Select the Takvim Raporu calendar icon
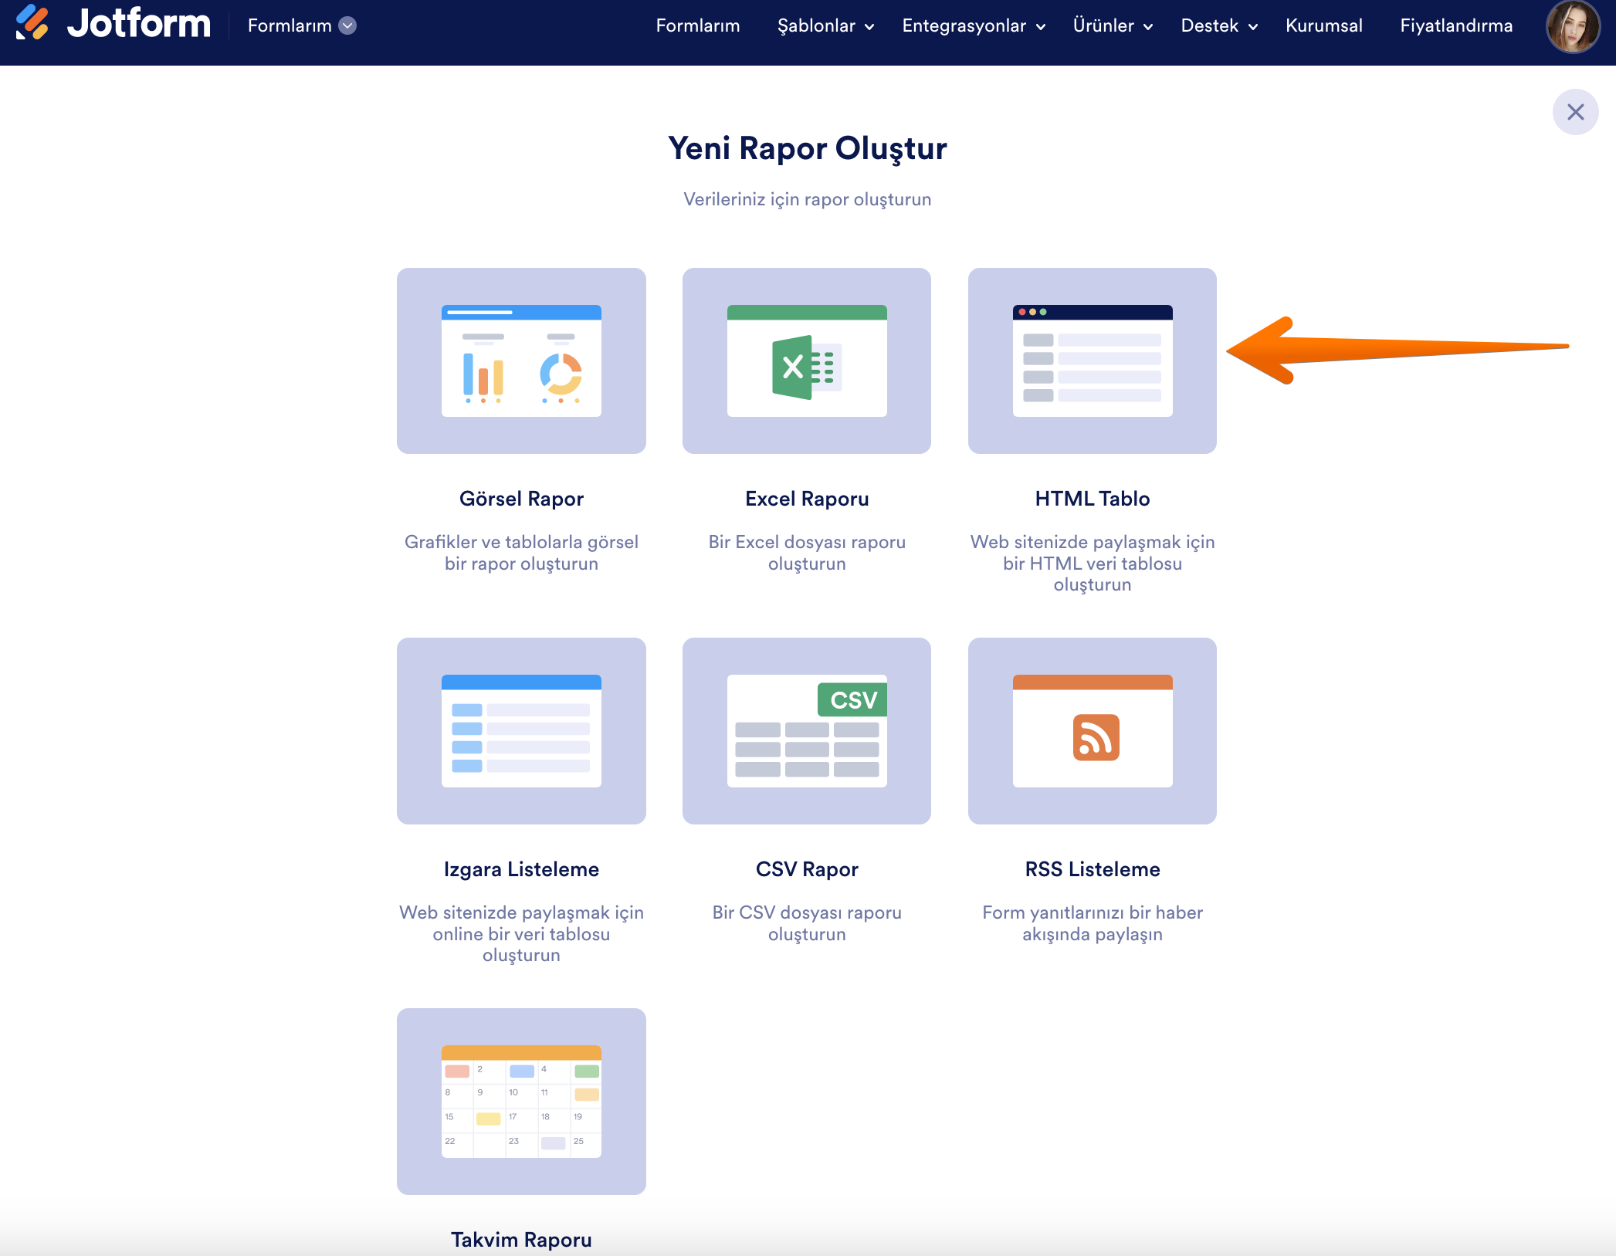This screenshot has height=1256, width=1616. pos(521,1101)
